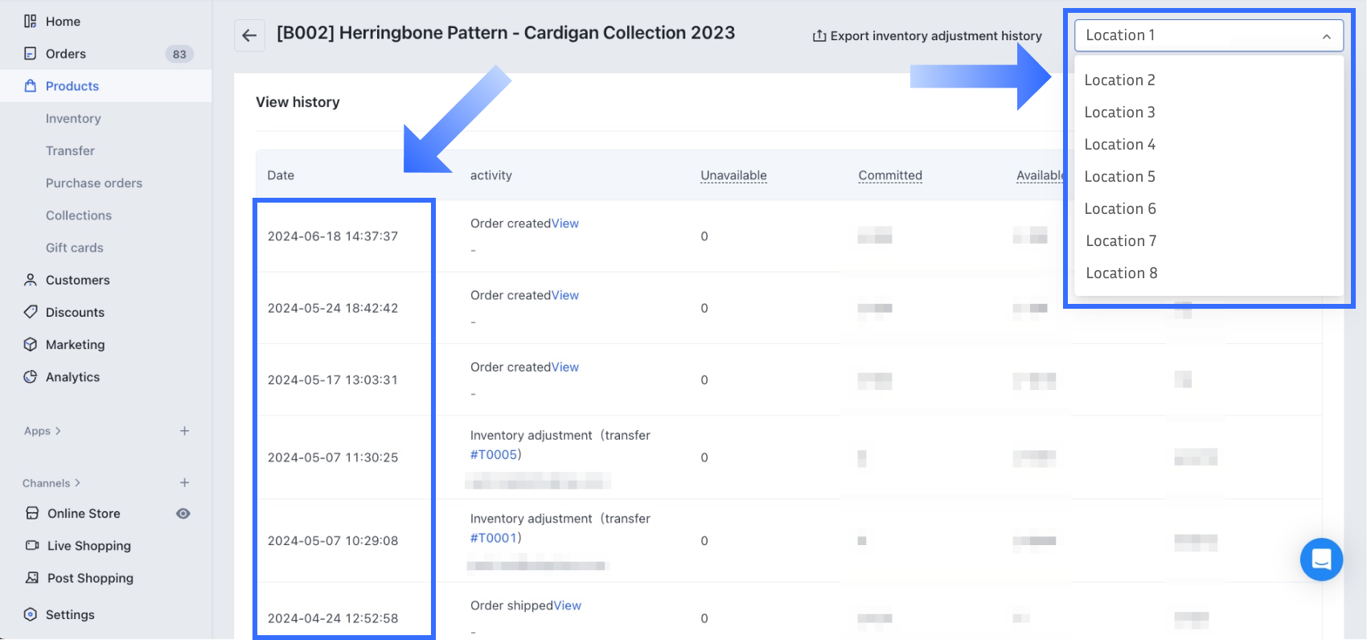The image size is (1367, 640).
Task: Click the Analytics chart icon
Action: (31, 377)
